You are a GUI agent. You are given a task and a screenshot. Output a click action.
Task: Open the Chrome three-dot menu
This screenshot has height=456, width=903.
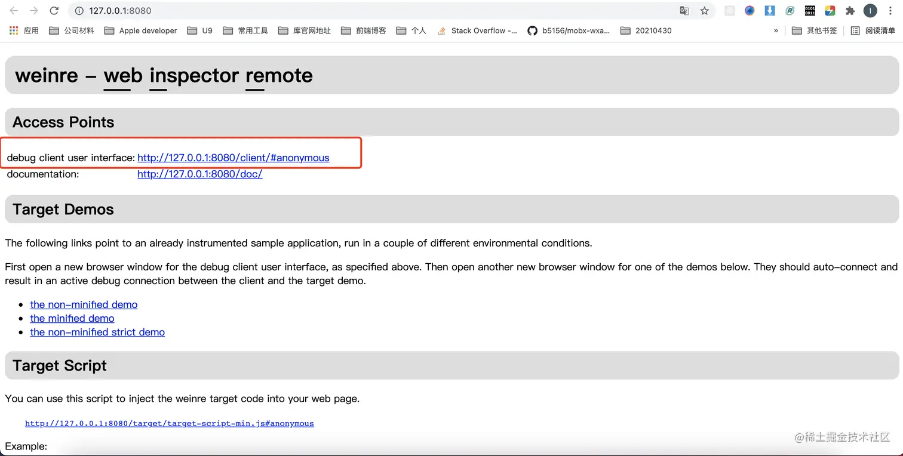[x=890, y=11]
